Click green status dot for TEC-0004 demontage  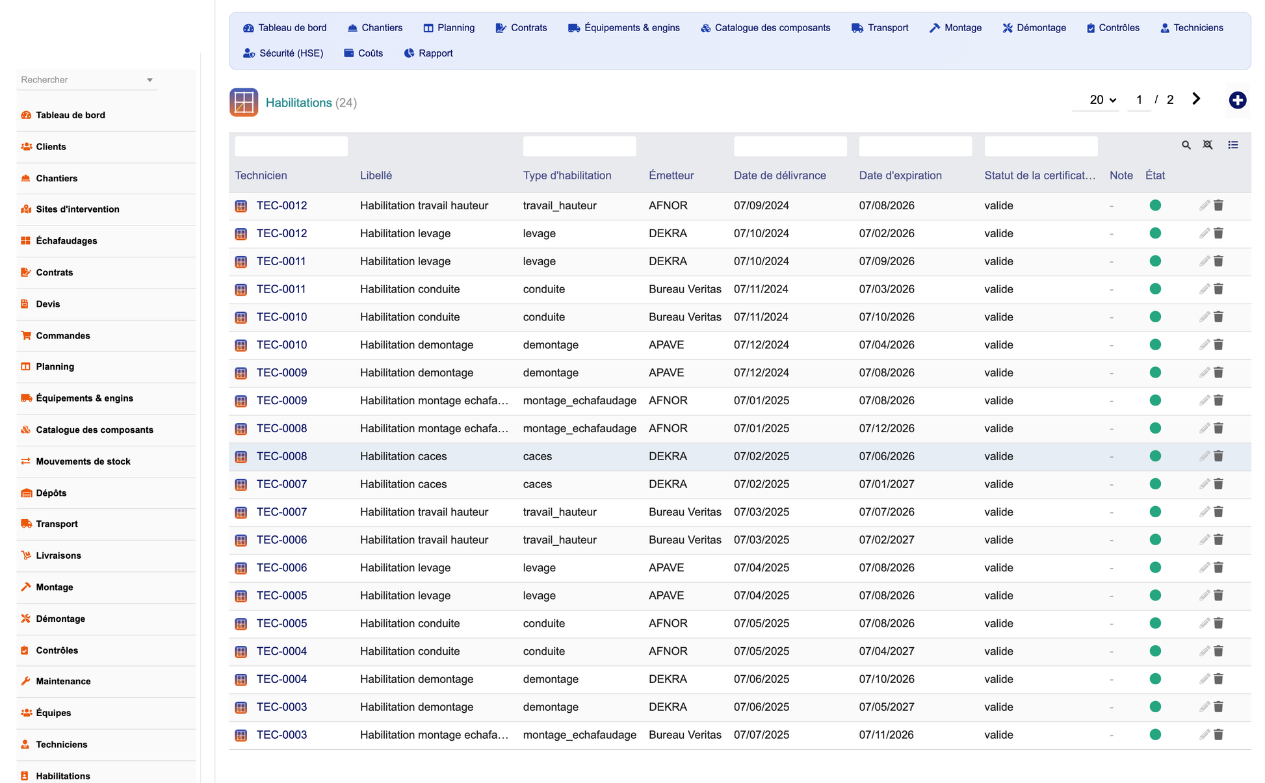pos(1155,679)
